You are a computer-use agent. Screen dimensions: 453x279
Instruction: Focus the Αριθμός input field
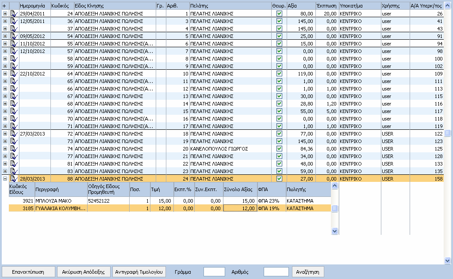(276, 272)
